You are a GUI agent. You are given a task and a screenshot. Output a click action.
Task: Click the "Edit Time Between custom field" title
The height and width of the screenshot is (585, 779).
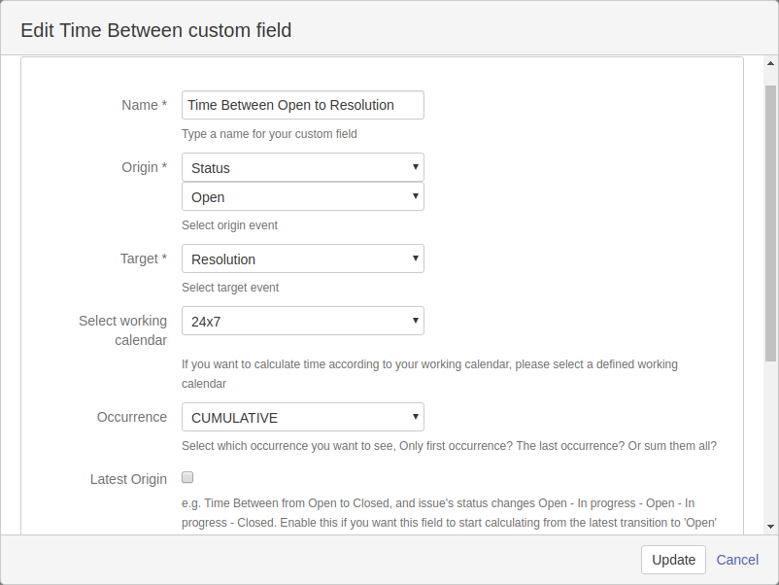(x=156, y=30)
